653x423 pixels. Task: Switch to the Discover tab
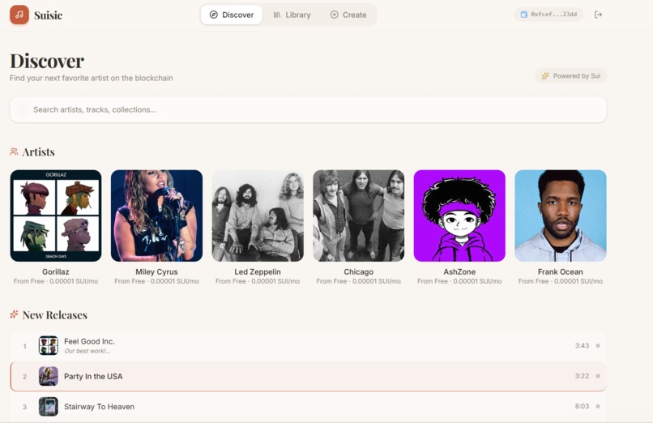click(232, 15)
